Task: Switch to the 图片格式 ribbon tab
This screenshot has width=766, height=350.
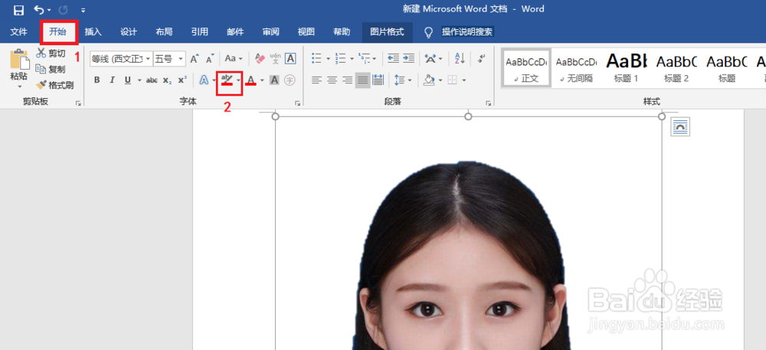Action: click(x=387, y=32)
